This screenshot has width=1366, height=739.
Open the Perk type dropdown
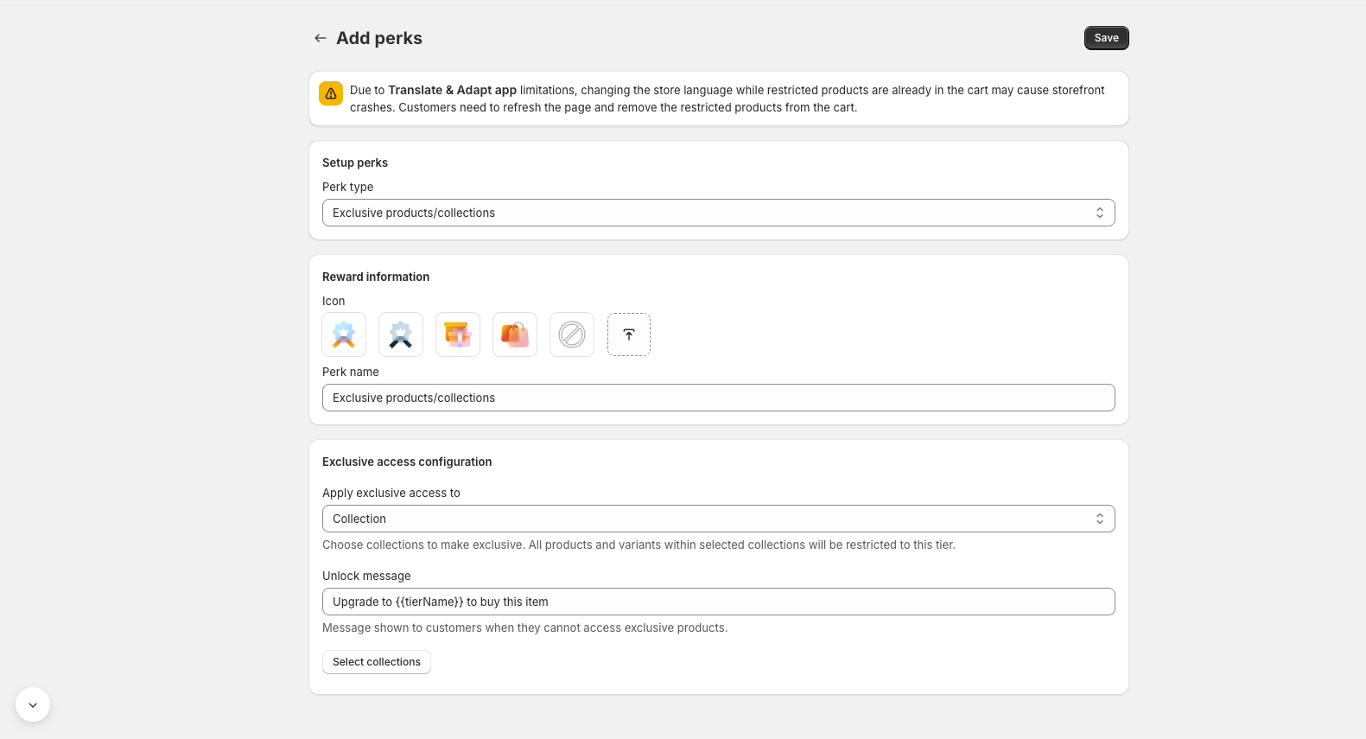point(718,213)
